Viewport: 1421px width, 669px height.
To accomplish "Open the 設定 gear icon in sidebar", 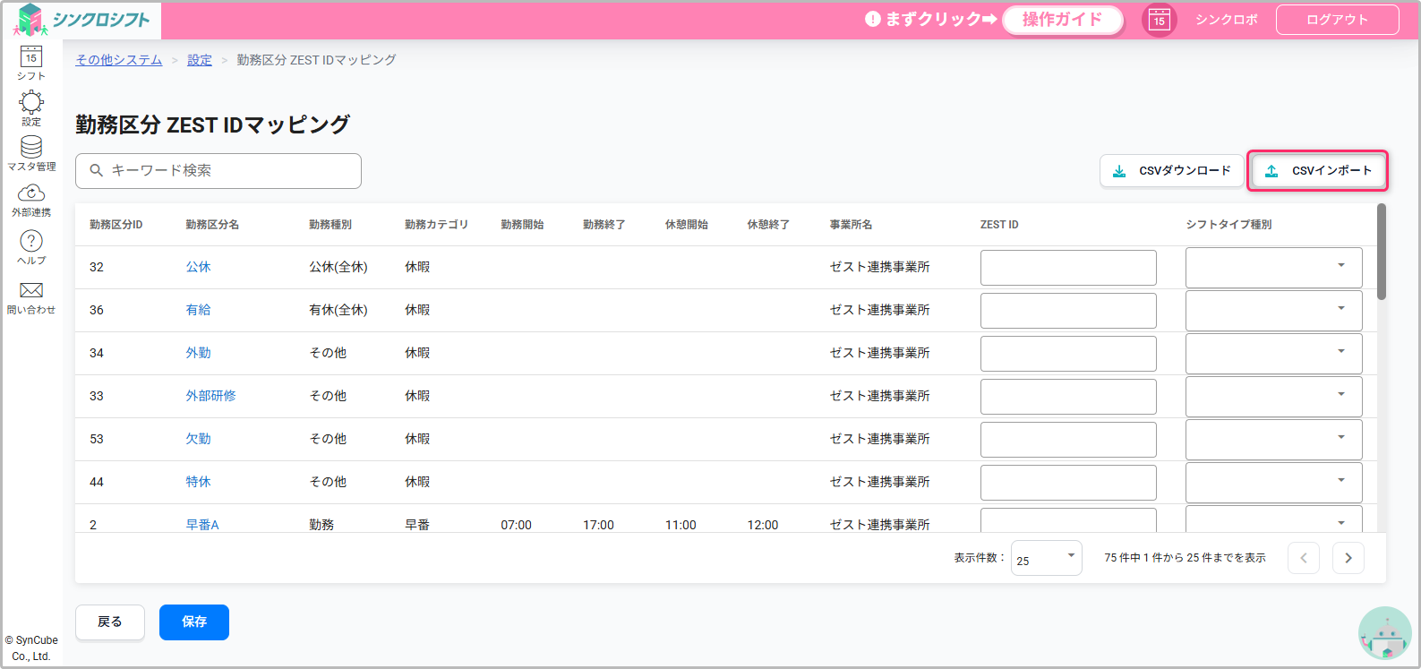I will coord(31,107).
